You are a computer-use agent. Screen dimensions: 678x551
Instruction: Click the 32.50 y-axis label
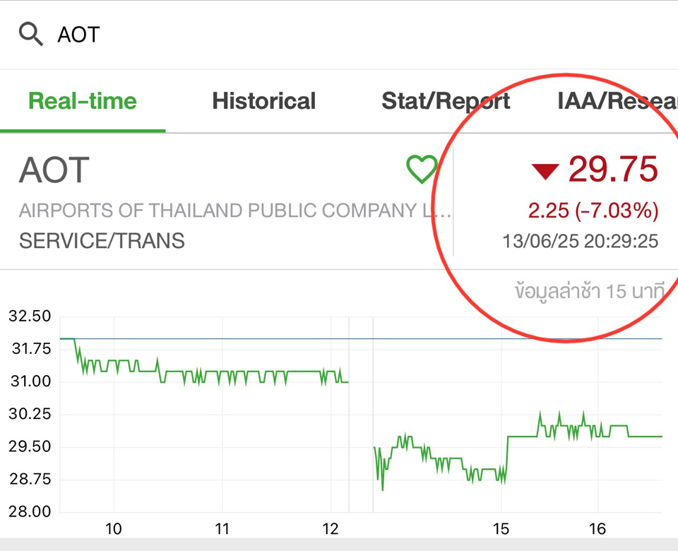click(30, 316)
